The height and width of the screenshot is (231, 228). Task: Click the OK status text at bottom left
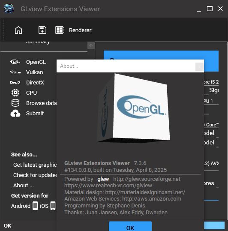[x=8, y=226]
